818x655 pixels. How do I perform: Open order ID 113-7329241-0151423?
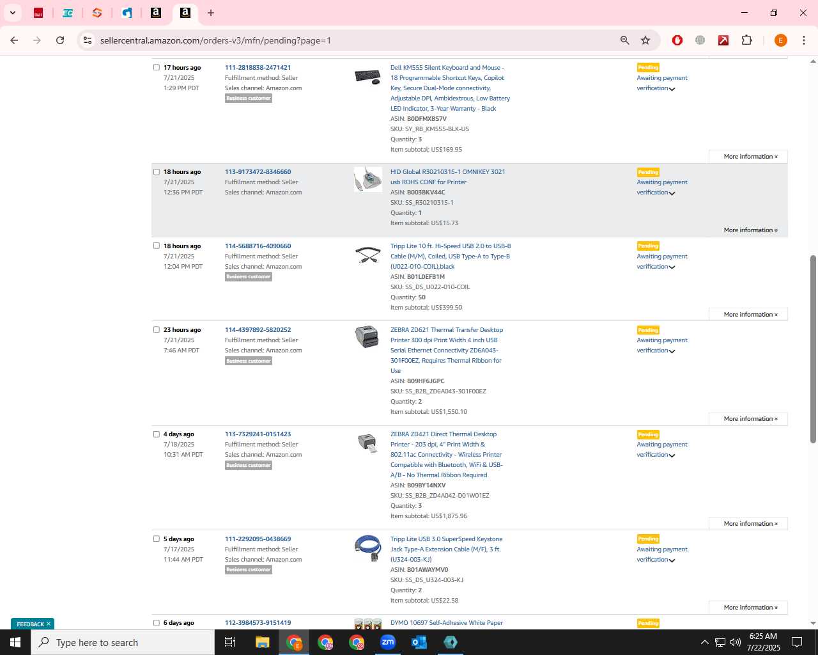tap(258, 434)
